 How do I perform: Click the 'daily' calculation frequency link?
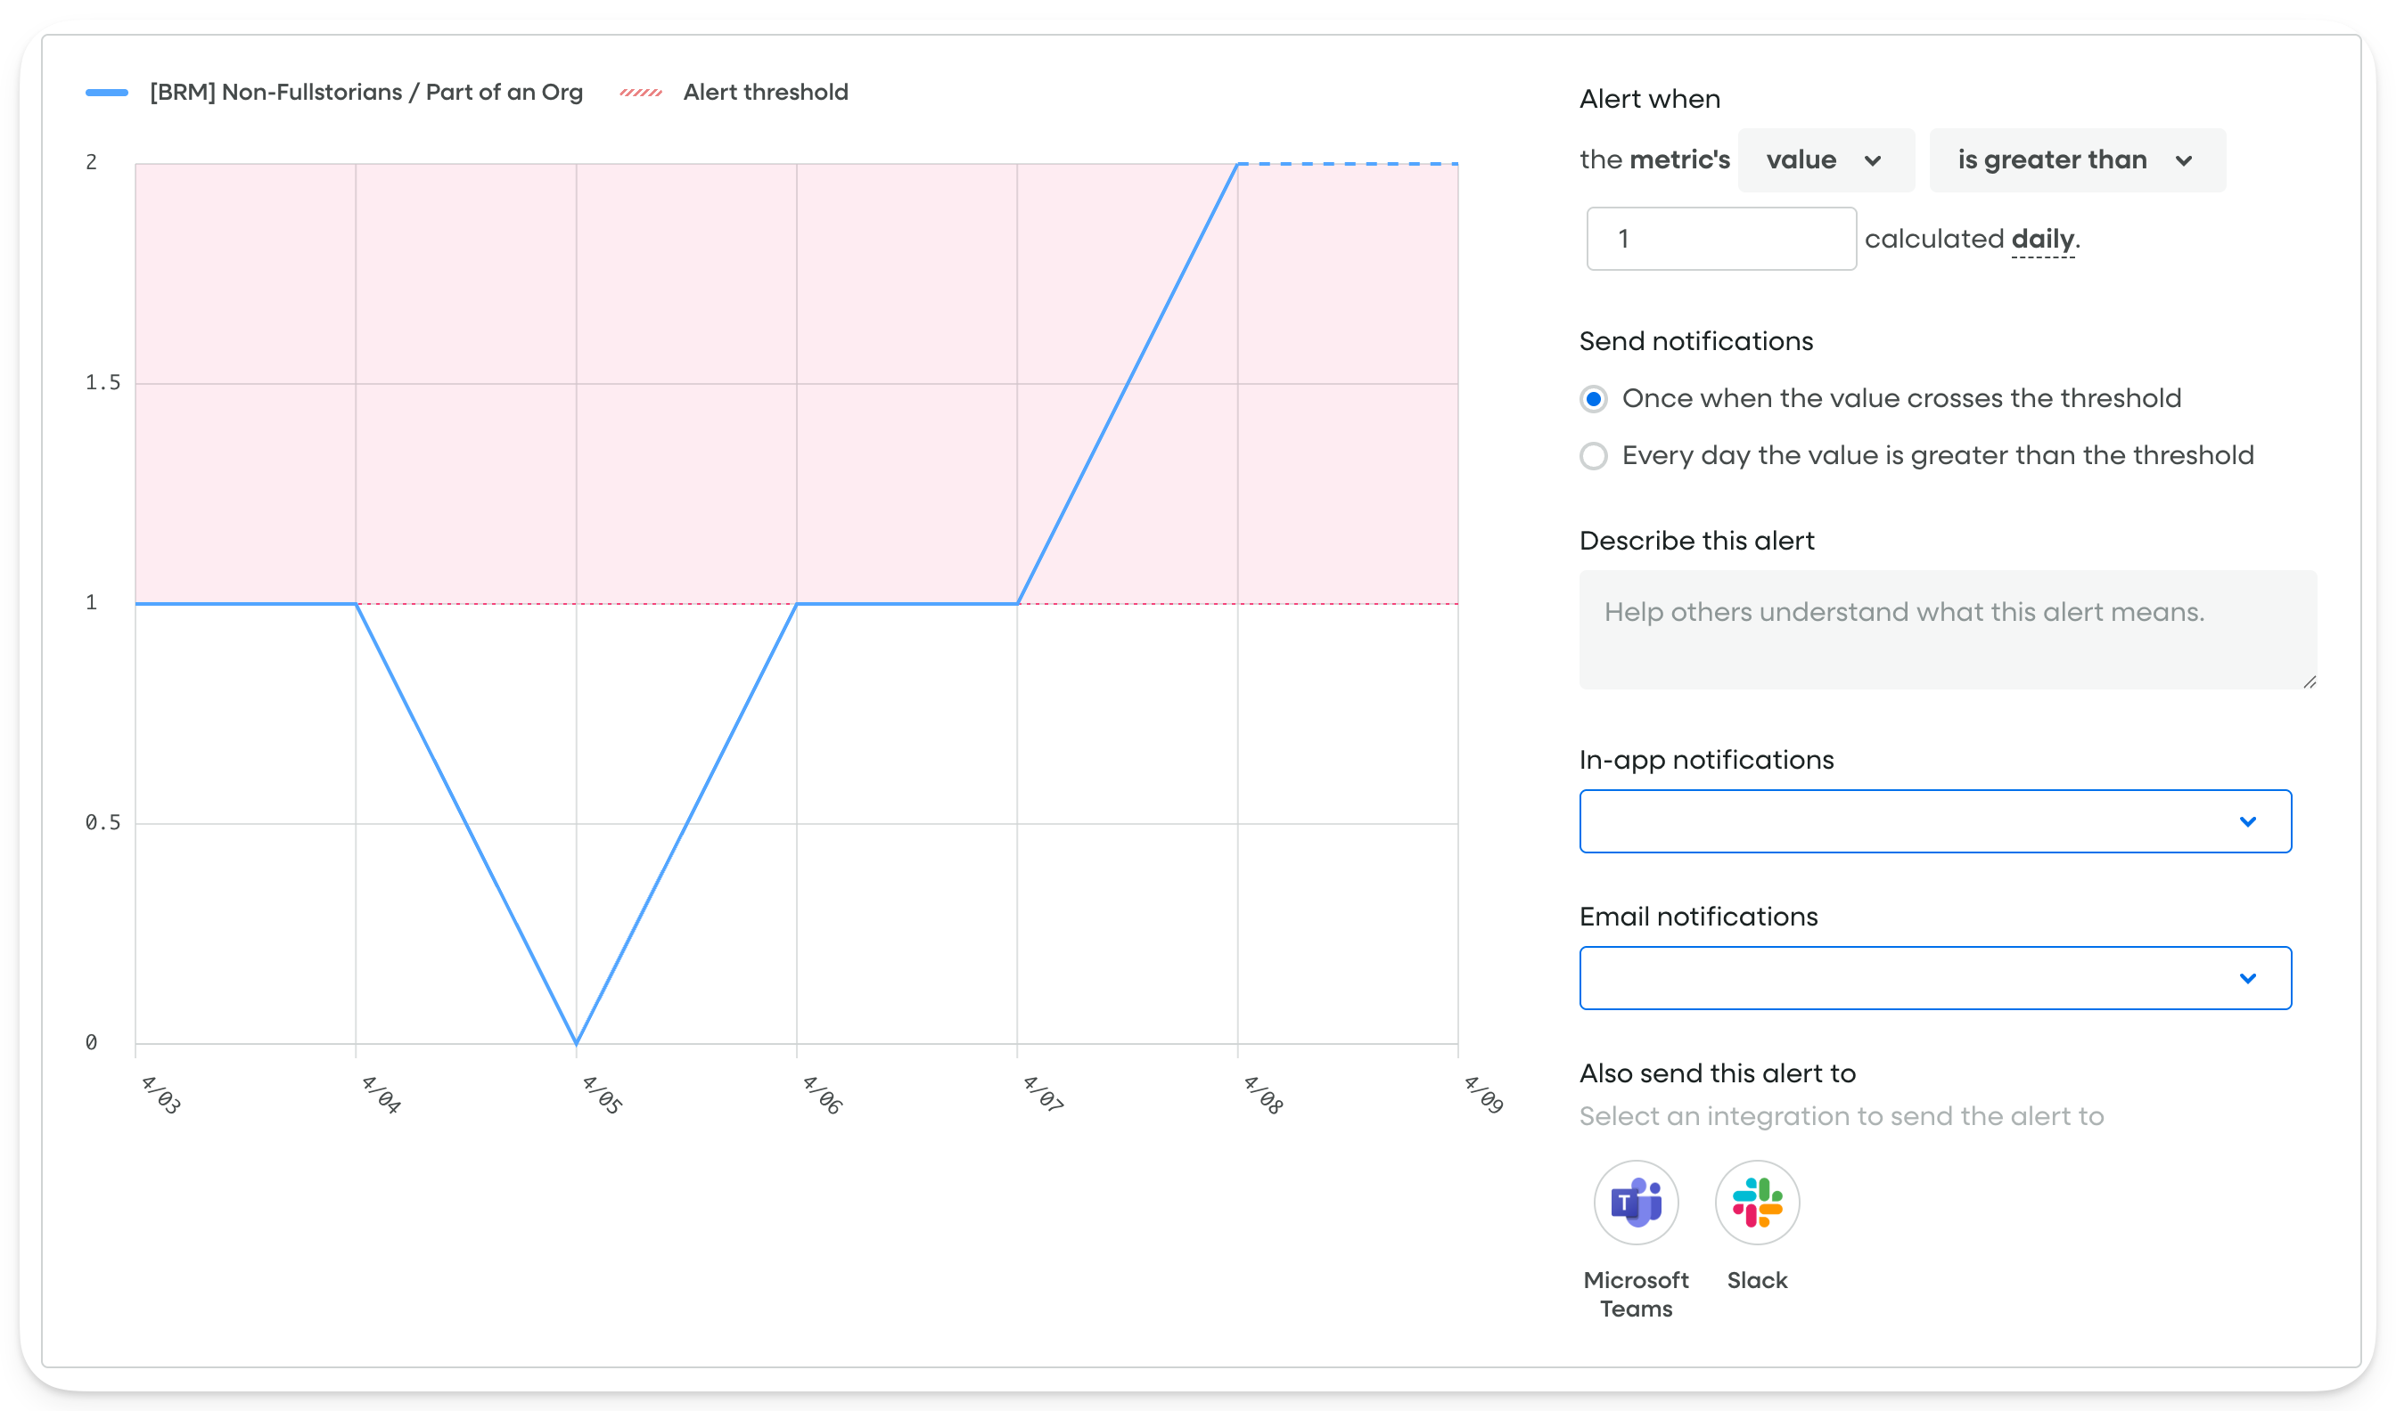pyautogui.click(x=2042, y=240)
